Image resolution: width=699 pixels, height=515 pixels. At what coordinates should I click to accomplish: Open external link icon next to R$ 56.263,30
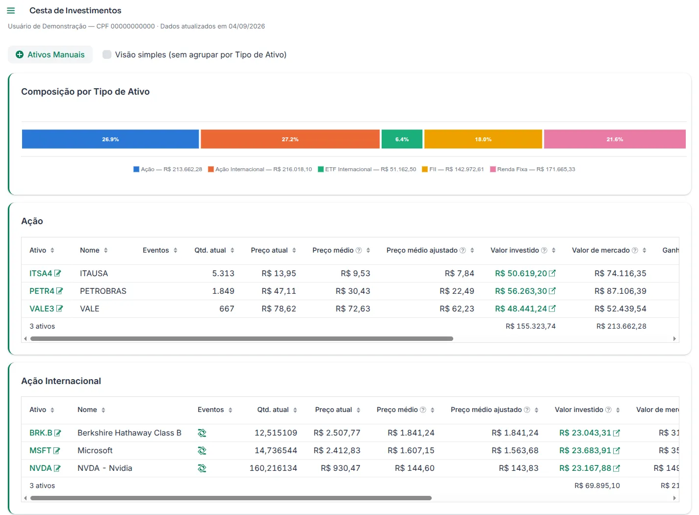pos(552,291)
